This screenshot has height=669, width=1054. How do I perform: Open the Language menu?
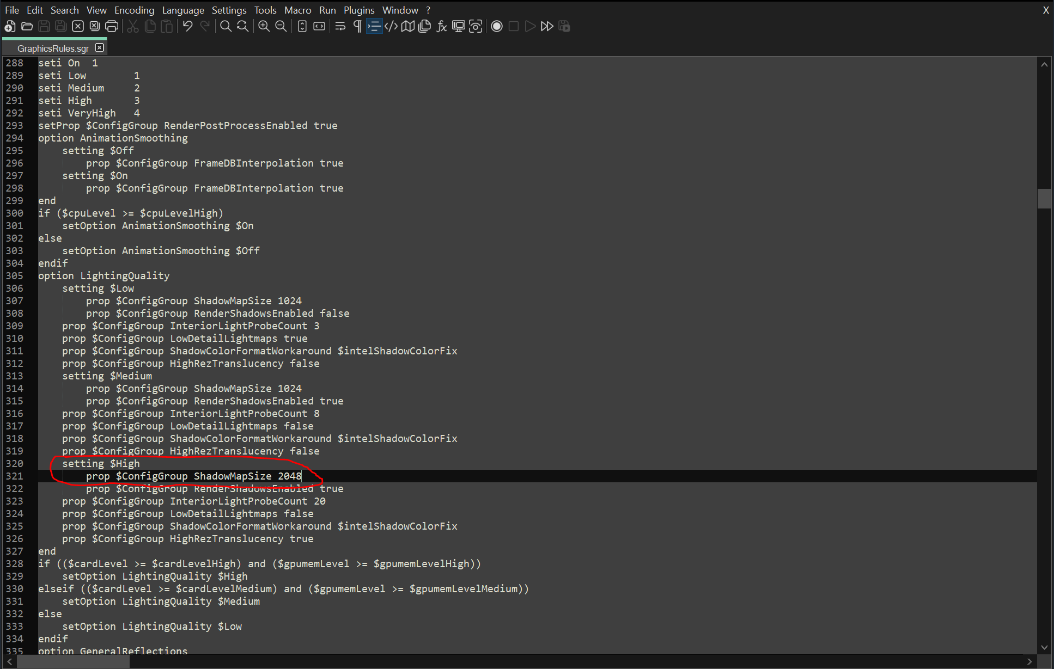point(183,10)
